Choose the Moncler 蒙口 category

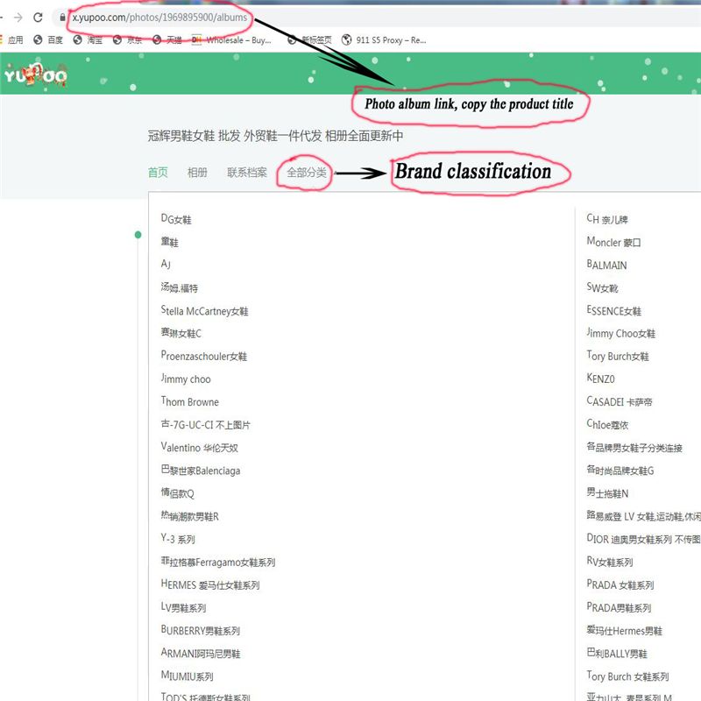pyautogui.click(x=614, y=242)
